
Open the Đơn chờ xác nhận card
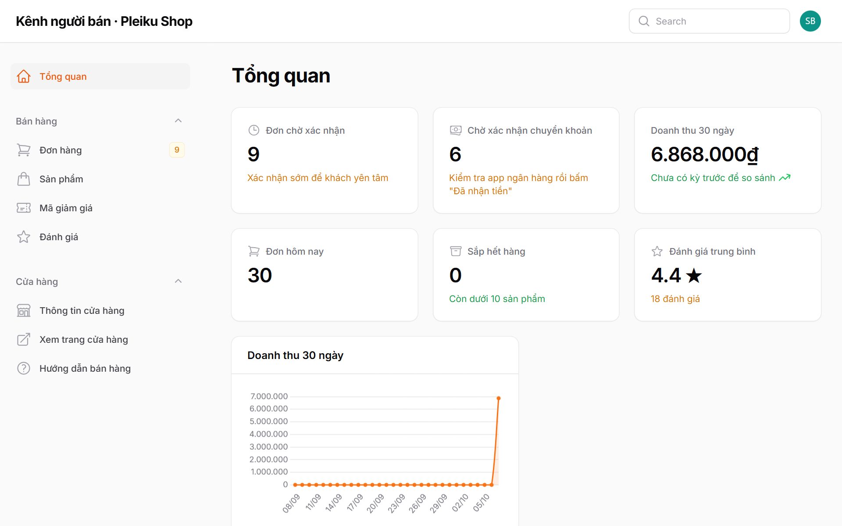(x=325, y=160)
